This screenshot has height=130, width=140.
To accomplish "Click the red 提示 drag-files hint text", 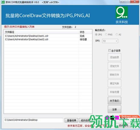I will (x=19, y=27).
